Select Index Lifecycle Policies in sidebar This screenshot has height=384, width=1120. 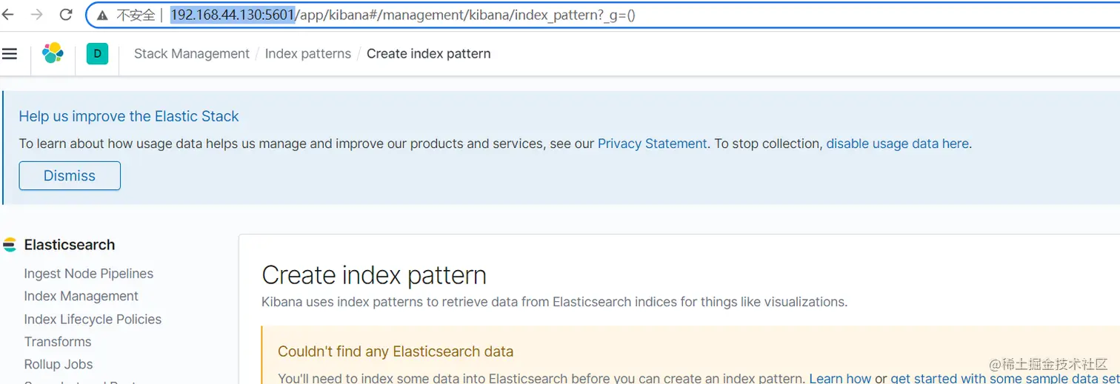coord(93,320)
